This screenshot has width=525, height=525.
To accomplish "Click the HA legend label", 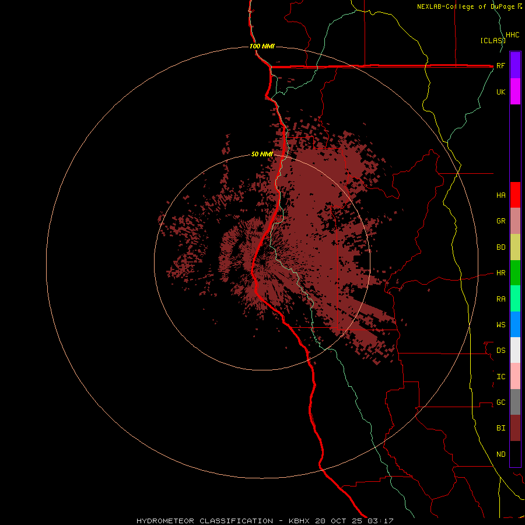I will click(x=501, y=195).
